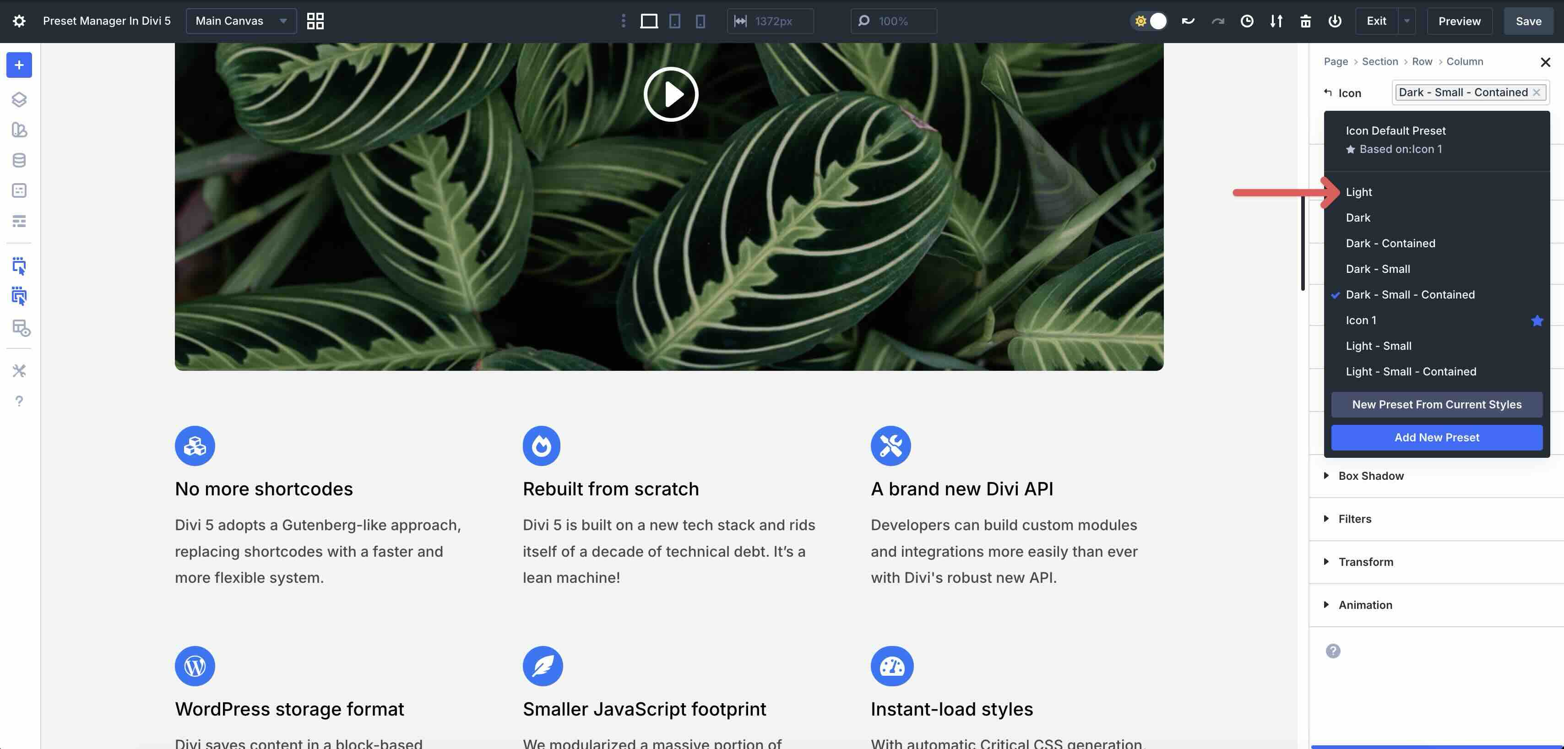1564x749 pixels.
Task: Click New Preset From Current Styles
Action: click(1437, 405)
